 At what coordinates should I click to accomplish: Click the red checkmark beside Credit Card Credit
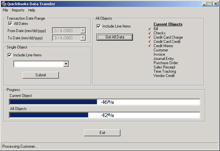tap(150, 41)
